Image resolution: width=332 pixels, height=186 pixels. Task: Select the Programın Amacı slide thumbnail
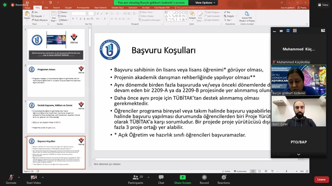point(56,81)
